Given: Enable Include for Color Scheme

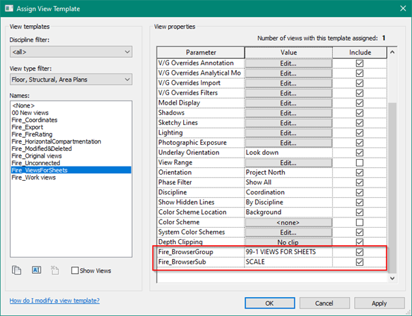Looking at the screenshot, I should [360, 222].
